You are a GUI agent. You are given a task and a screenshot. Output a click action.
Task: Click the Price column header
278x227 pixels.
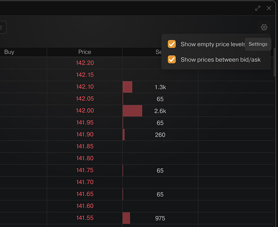(x=84, y=52)
